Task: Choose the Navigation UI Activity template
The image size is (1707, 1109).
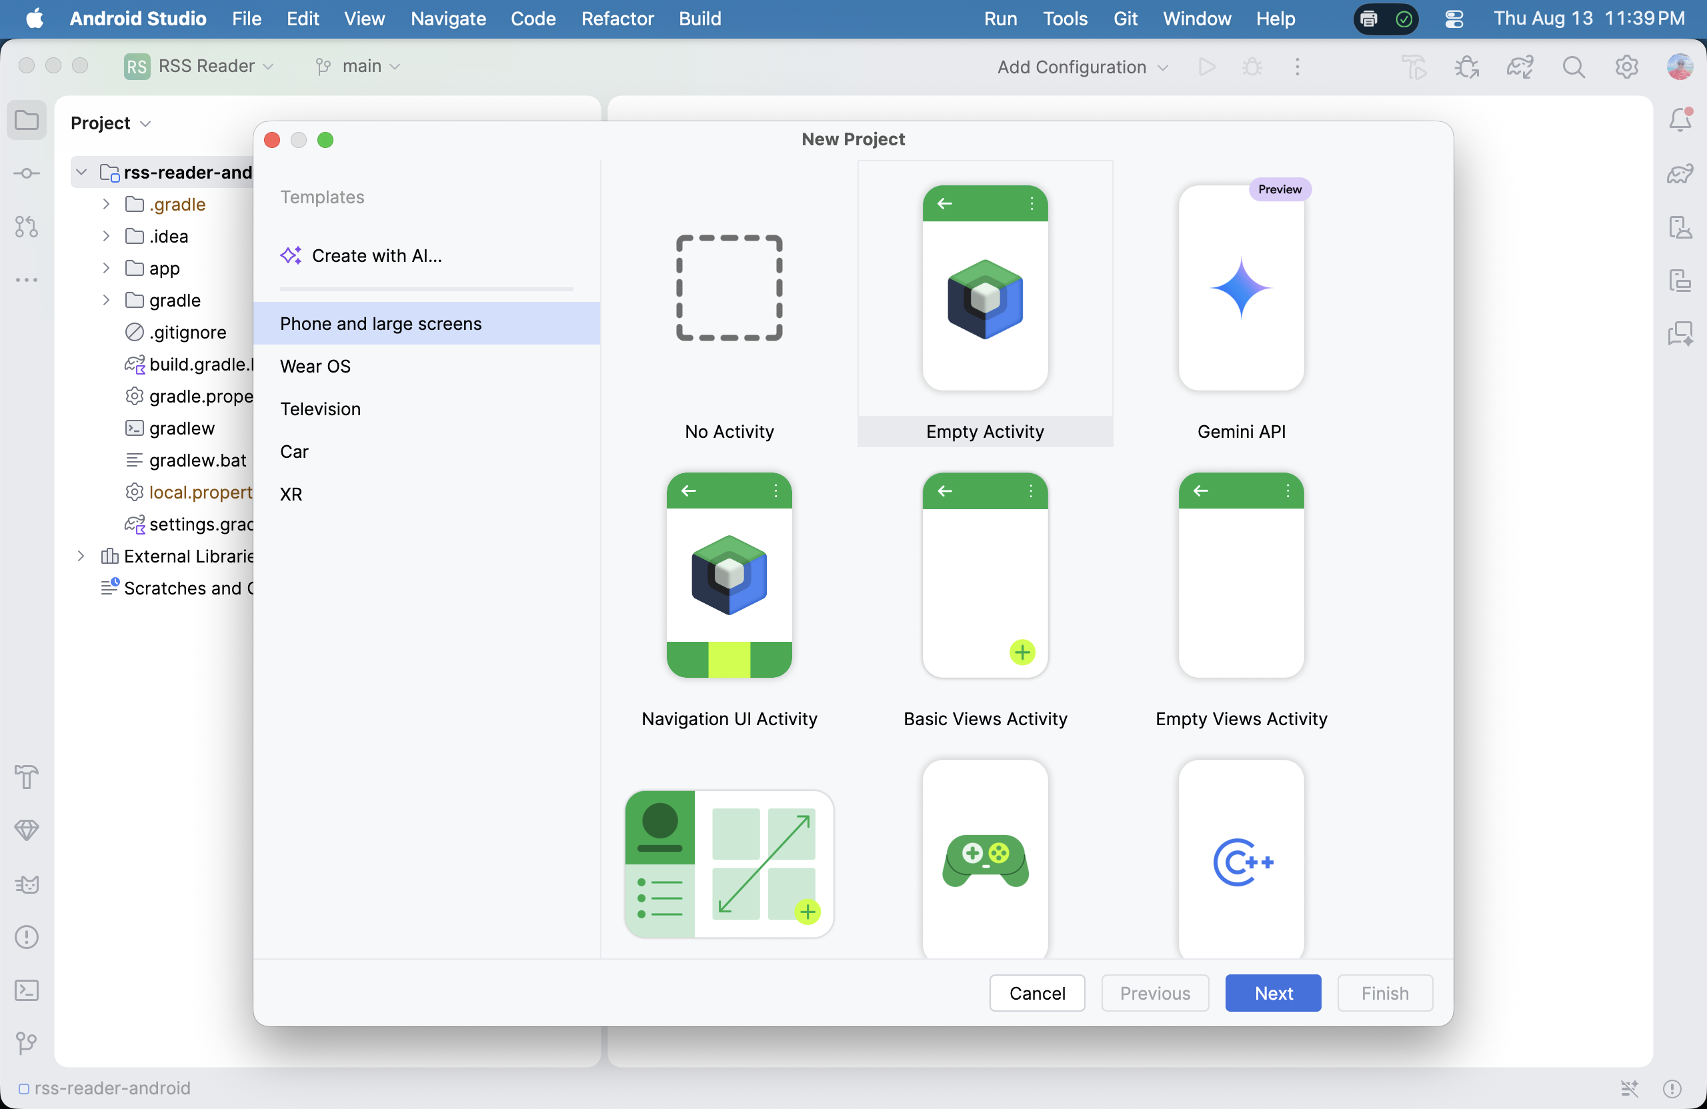Action: point(729,591)
